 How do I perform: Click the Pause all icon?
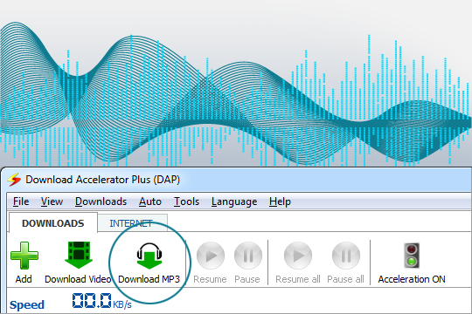346,256
